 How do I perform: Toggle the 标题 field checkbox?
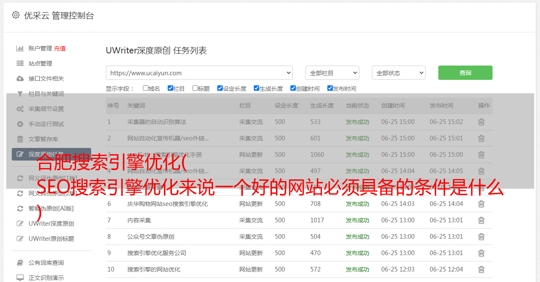(x=195, y=88)
